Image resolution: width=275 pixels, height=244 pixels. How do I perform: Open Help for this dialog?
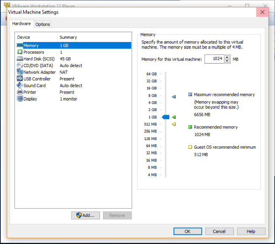click(x=251, y=231)
